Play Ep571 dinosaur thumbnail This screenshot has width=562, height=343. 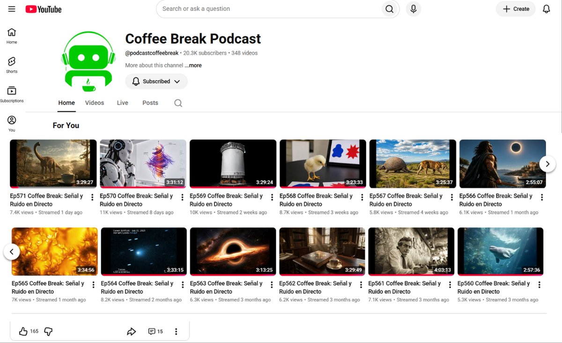(x=53, y=164)
